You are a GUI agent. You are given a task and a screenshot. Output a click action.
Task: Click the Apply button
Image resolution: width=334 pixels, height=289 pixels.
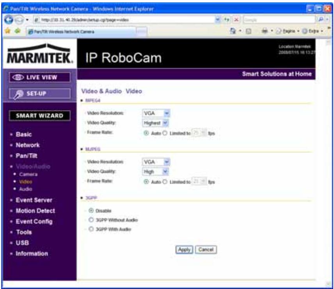click(184, 250)
